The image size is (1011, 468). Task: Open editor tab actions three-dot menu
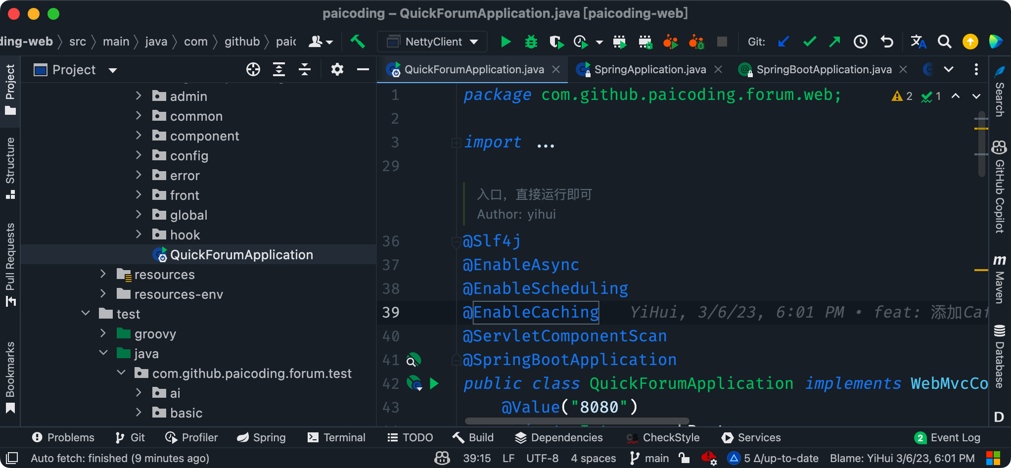976,69
